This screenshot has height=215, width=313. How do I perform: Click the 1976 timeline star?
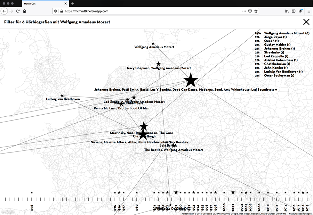pos(119,192)
